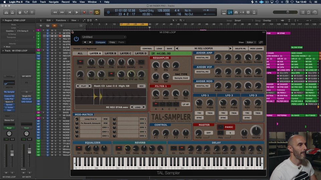Screen dimensions: 321x180
Task: Click the Filter 1 Cutoff knob
Action: 156,93
